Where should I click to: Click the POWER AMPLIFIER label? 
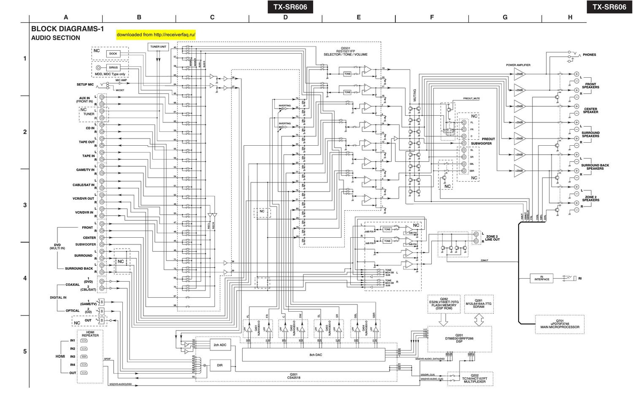(x=518, y=65)
